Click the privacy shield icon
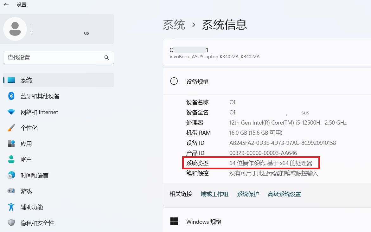371x232 pixels. click(x=11, y=223)
